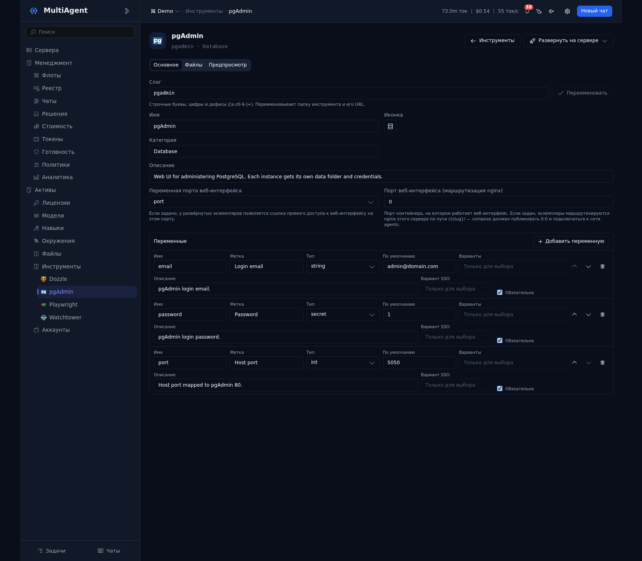Image resolution: width=642 pixels, height=561 pixels.
Task: Open the web interface port variable dropdown
Action: pos(264,202)
